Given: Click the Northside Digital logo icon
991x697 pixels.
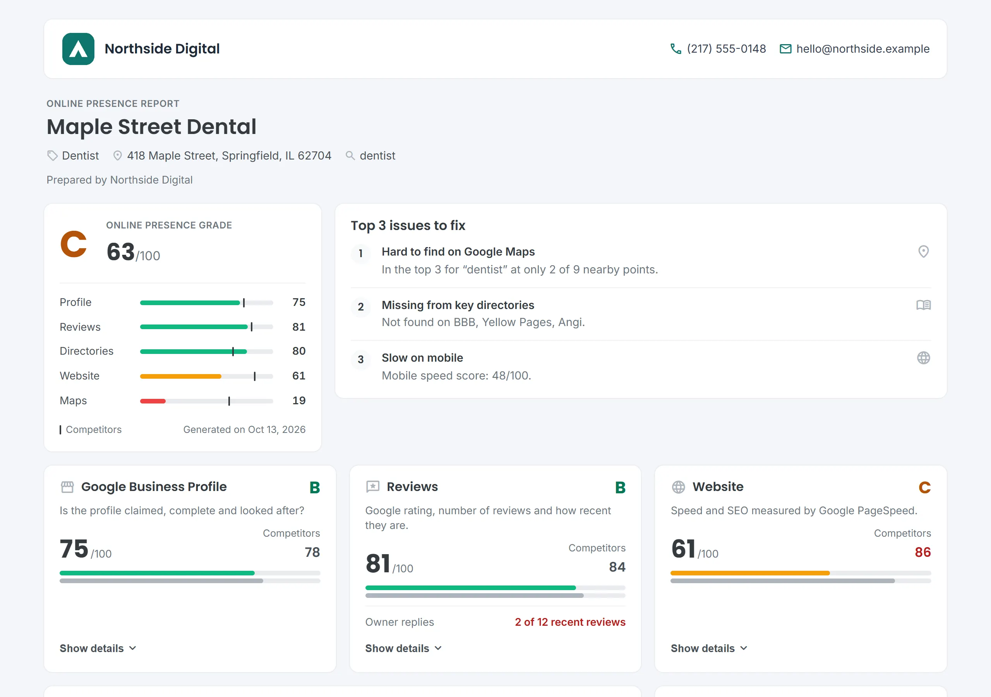Looking at the screenshot, I should (x=78, y=49).
